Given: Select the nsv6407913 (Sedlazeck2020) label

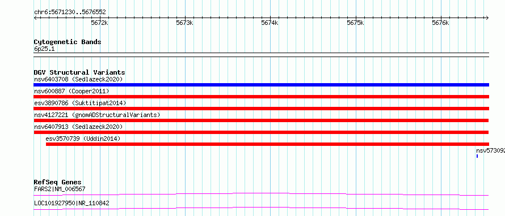Looking at the screenshot, I should (78, 127).
